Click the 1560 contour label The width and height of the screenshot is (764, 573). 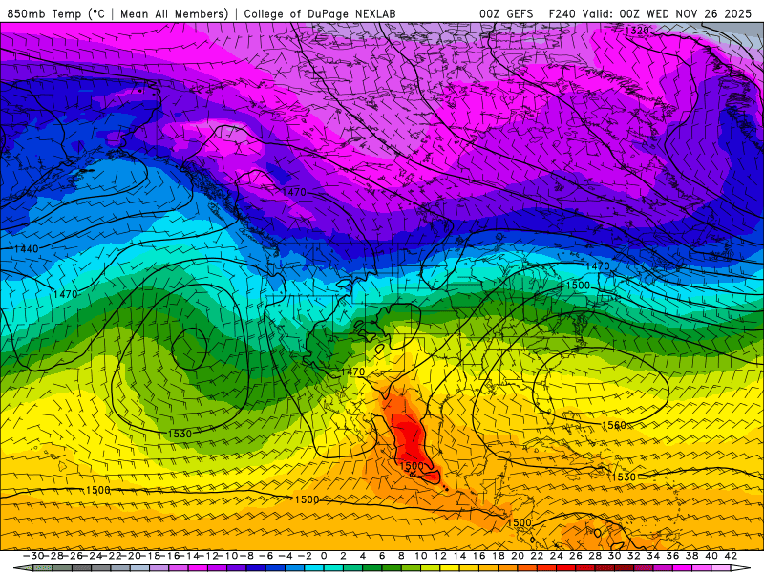614,425
